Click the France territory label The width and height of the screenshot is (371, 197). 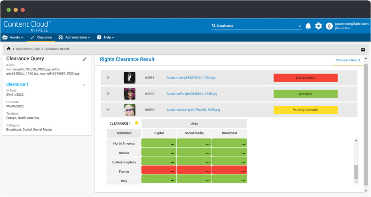(x=124, y=172)
